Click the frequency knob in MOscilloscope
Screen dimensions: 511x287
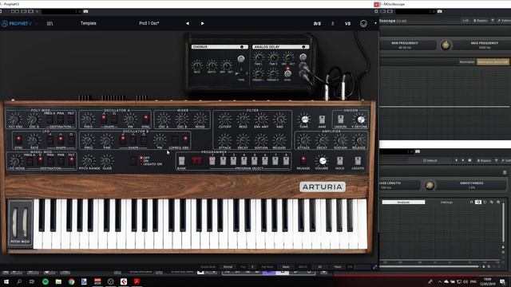tap(446, 45)
